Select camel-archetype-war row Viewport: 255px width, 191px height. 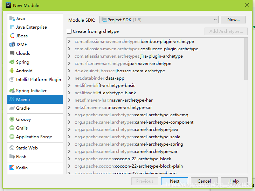[155, 152]
